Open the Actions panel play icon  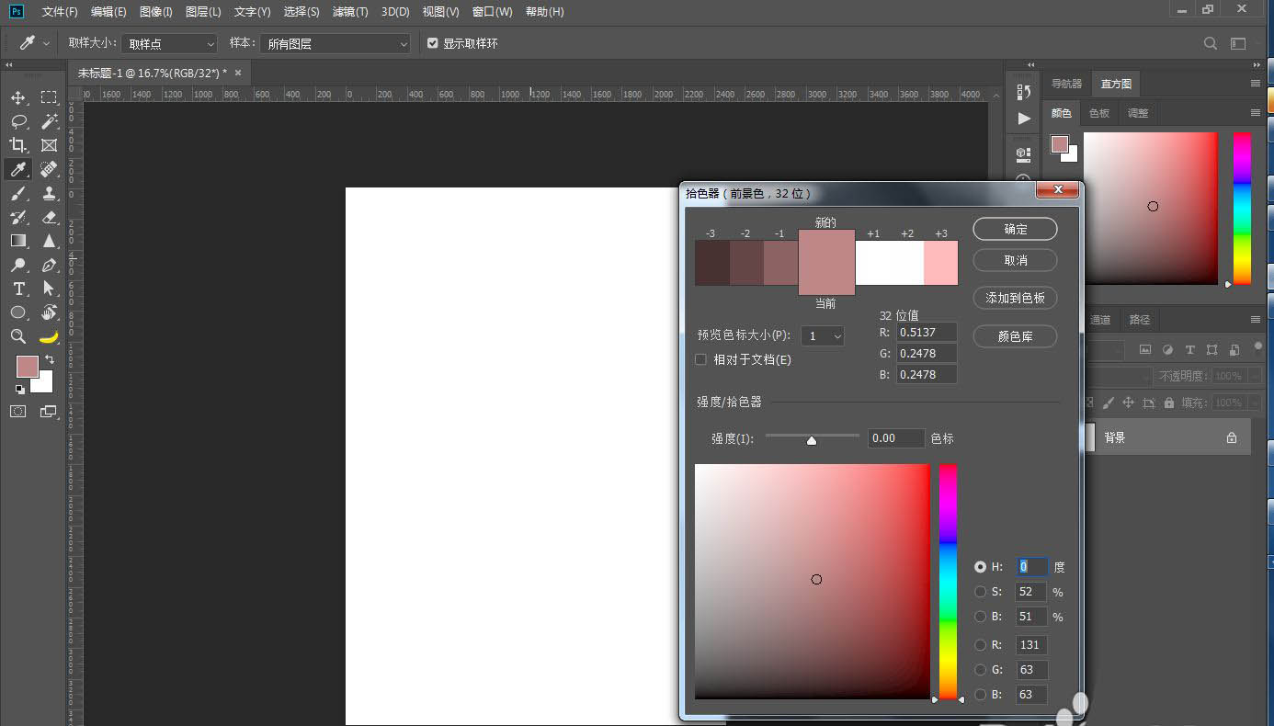coord(1024,119)
